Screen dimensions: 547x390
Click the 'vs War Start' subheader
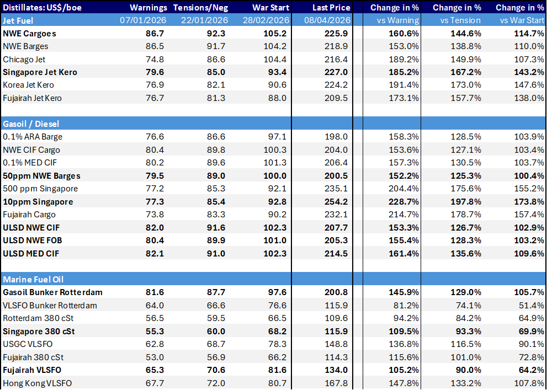[x=522, y=20]
